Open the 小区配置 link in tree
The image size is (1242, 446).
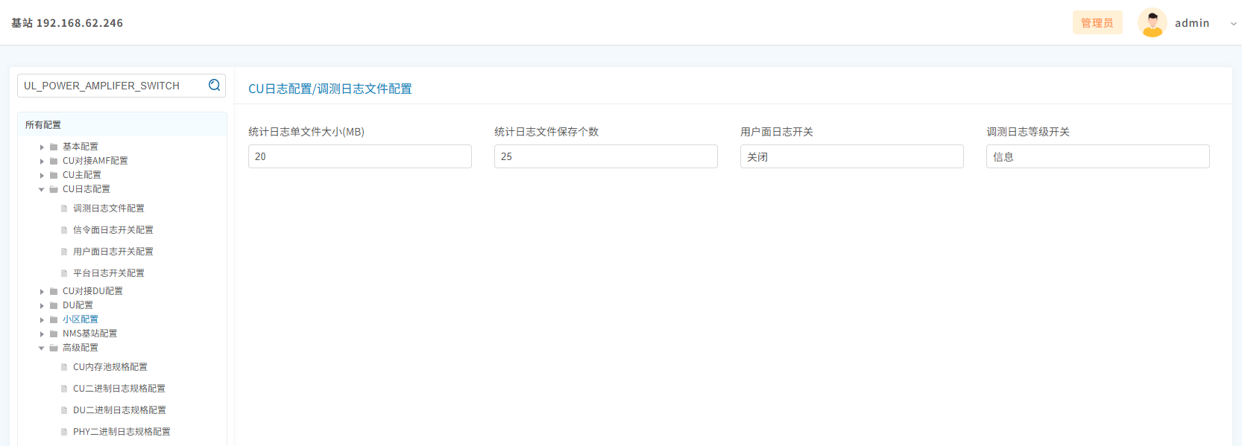[81, 319]
